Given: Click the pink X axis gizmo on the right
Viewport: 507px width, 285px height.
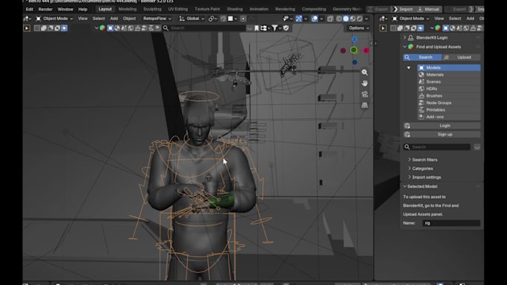Looking at the screenshot, I should point(366,51).
